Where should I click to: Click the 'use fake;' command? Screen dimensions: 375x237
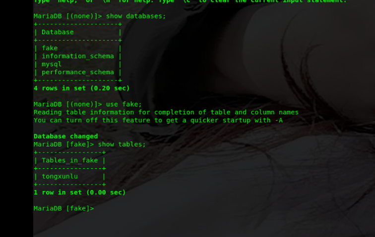124,104
